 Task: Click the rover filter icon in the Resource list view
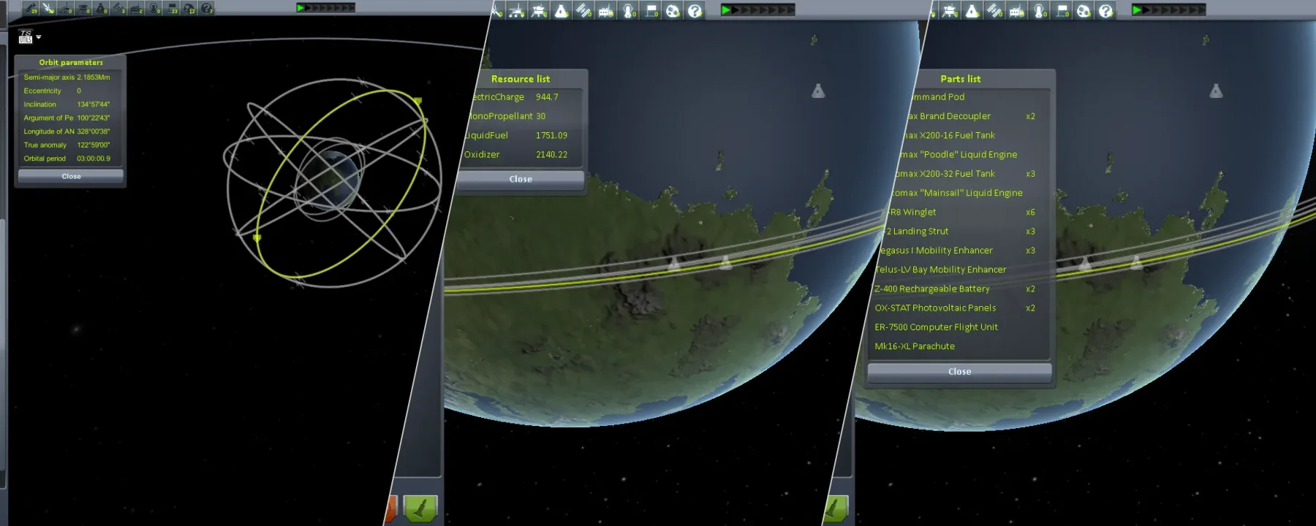pyautogui.click(x=517, y=11)
